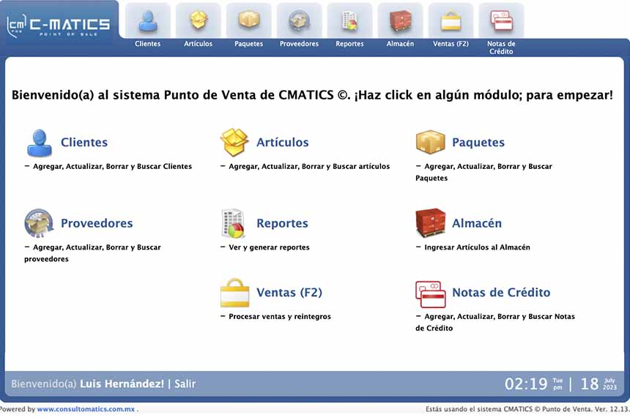This screenshot has width=630, height=417.
Task: Click the large Reportes pie chart icon
Action: [233, 223]
